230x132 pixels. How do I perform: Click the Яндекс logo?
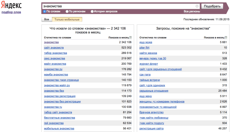(x=11, y=5)
